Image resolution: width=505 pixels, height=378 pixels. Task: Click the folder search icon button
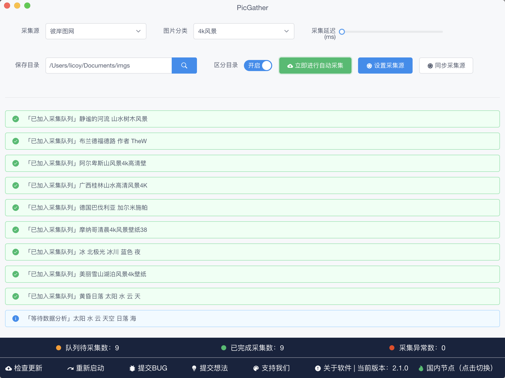[184, 66]
